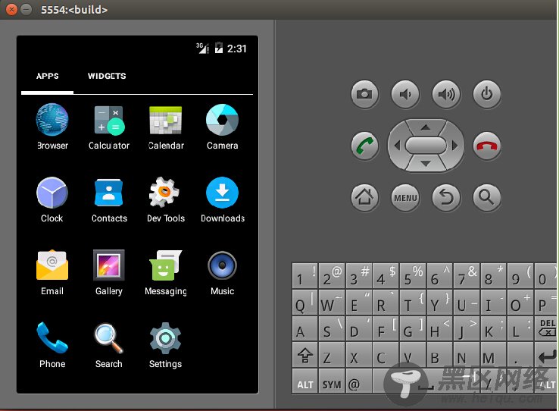The image size is (559, 411).
Task: Click the D-pad left arrow
Action: click(398, 146)
